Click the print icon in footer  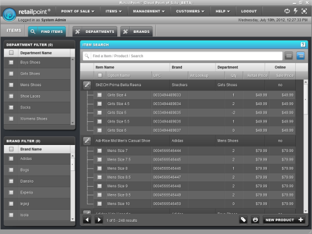(x=255, y=220)
